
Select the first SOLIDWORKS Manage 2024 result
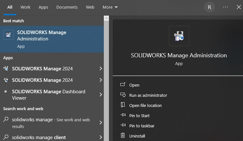pos(52,68)
